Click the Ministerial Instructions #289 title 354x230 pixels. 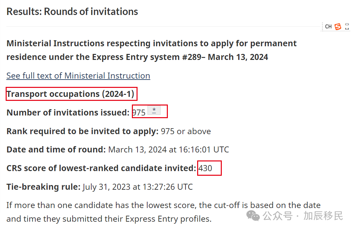[x=152, y=50]
